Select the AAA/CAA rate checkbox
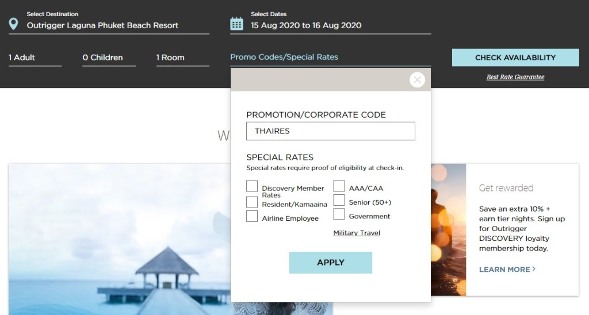The width and height of the screenshot is (589, 315). (x=339, y=186)
